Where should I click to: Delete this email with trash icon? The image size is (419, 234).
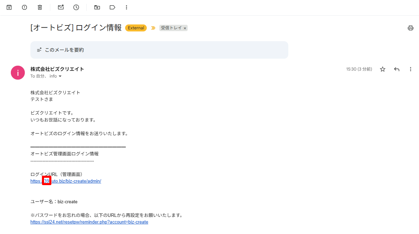point(40,7)
